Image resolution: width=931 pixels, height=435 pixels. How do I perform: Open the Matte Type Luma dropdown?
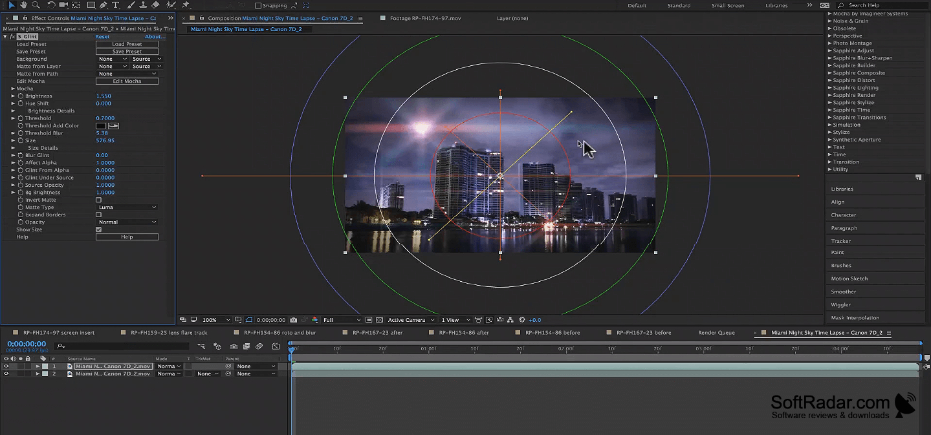[x=127, y=207]
